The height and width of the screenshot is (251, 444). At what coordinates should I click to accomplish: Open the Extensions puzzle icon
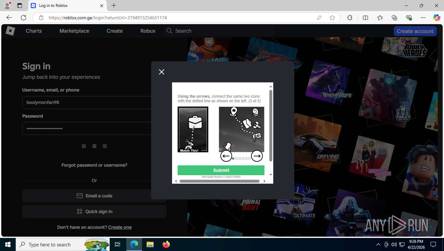350,18
